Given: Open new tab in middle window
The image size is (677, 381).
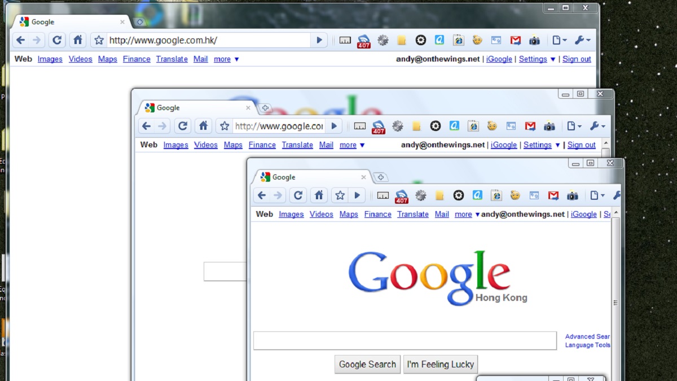Looking at the screenshot, I should tap(265, 108).
